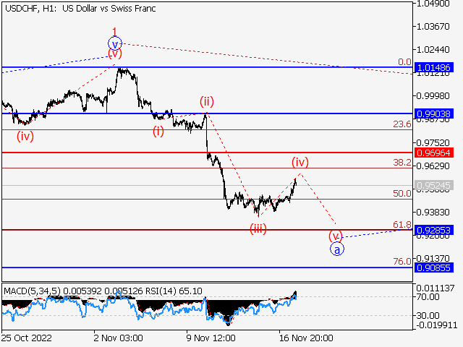The width and height of the screenshot is (463, 347).
Task: Click the 30.00 RSI level label
Action: point(428,316)
